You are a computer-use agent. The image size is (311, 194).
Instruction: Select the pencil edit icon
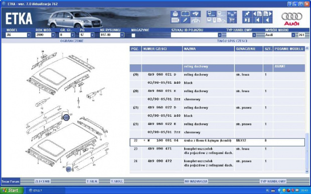point(185,20)
